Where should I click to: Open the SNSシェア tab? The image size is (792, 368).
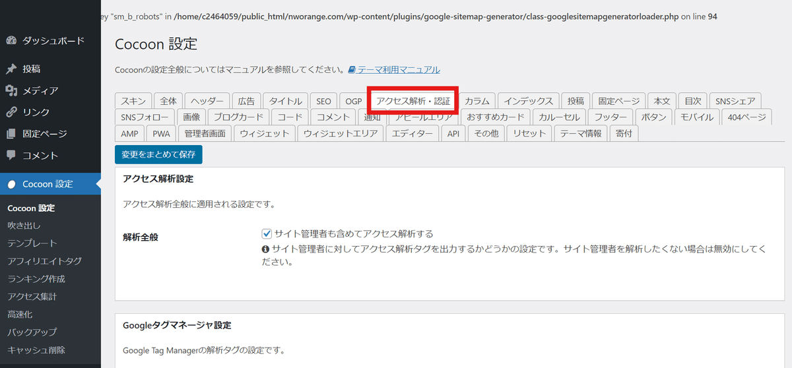735,101
